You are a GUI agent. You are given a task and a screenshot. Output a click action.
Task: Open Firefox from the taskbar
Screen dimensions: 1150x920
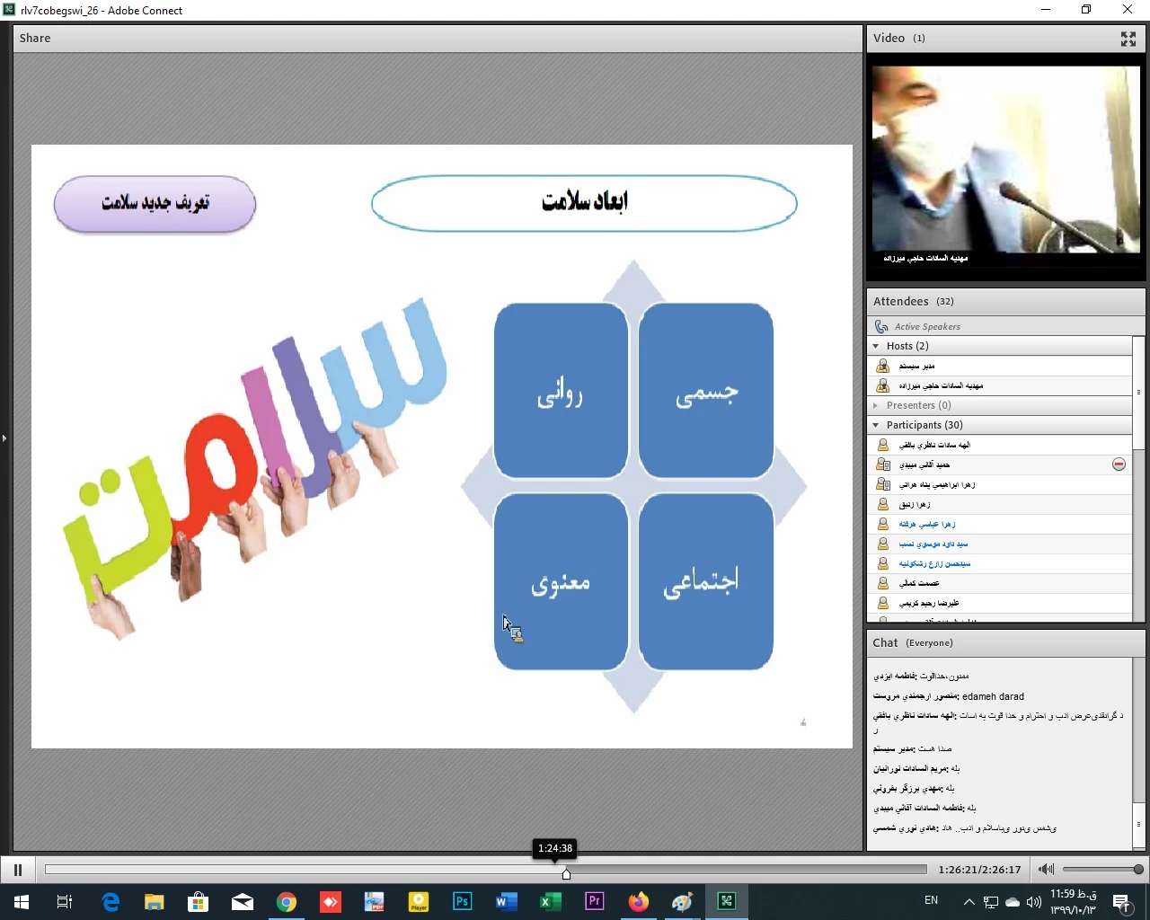tap(638, 902)
